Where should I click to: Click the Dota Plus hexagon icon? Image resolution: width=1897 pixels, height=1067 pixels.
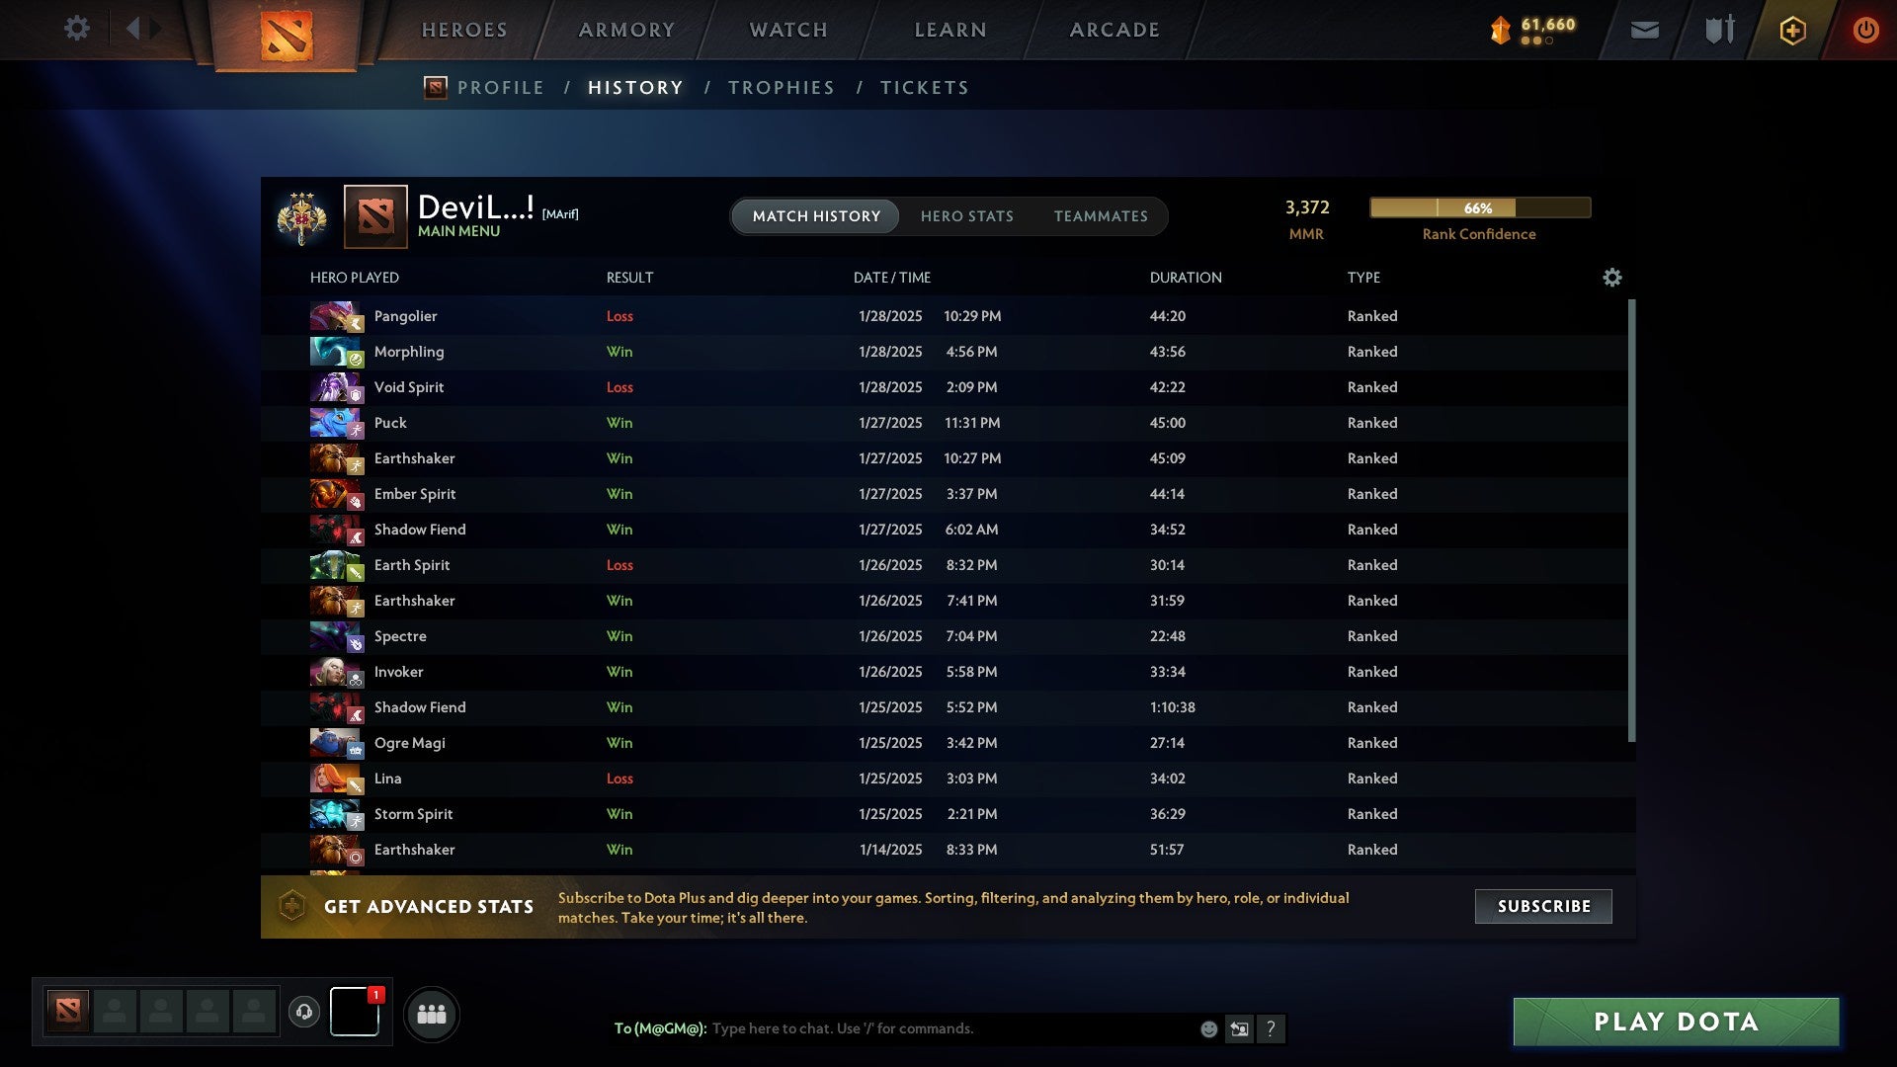[1792, 31]
